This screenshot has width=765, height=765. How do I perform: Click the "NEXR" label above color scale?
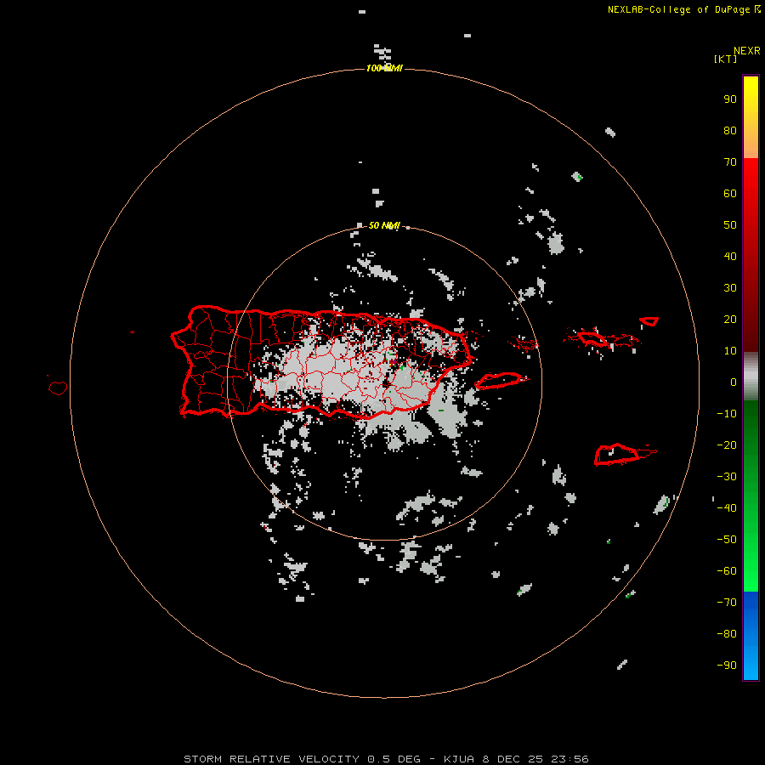(747, 51)
